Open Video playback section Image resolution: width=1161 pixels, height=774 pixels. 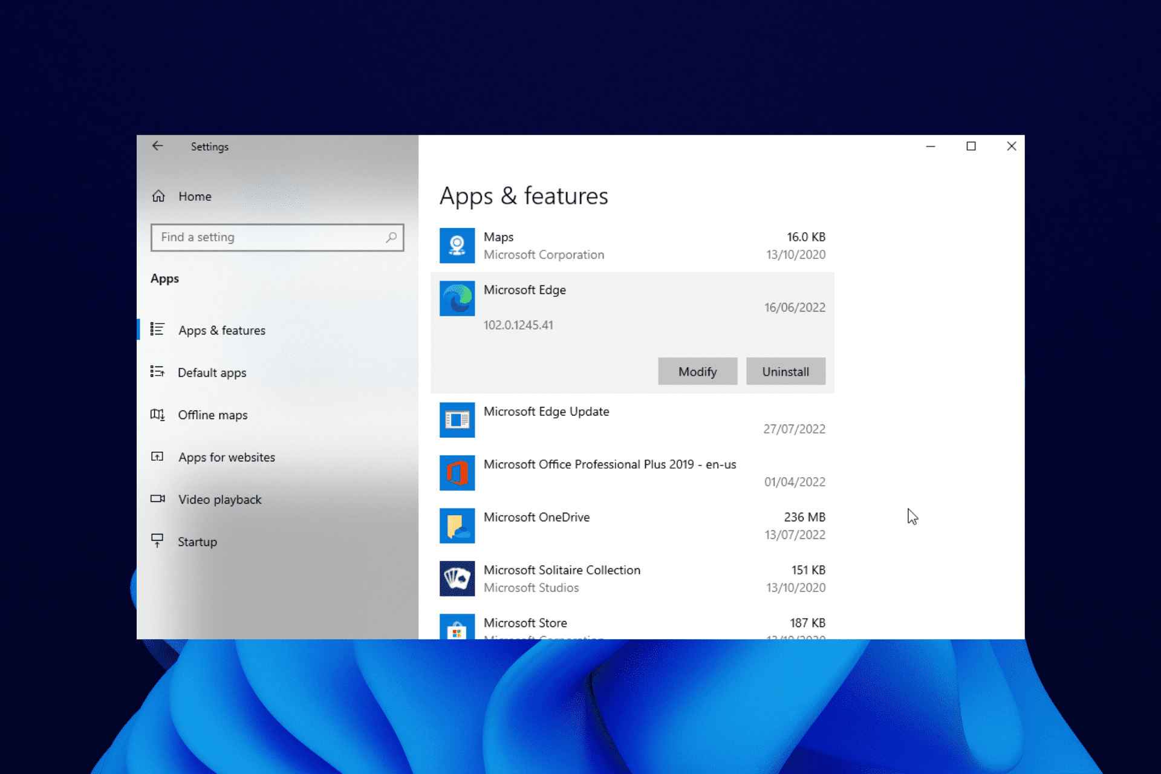pyautogui.click(x=220, y=499)
